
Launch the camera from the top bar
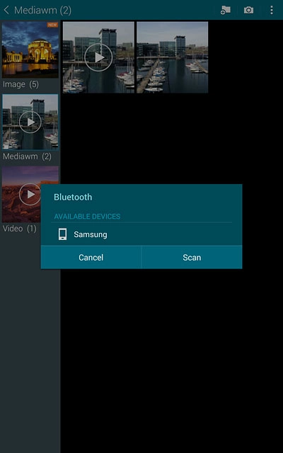(x=248, y=11)
